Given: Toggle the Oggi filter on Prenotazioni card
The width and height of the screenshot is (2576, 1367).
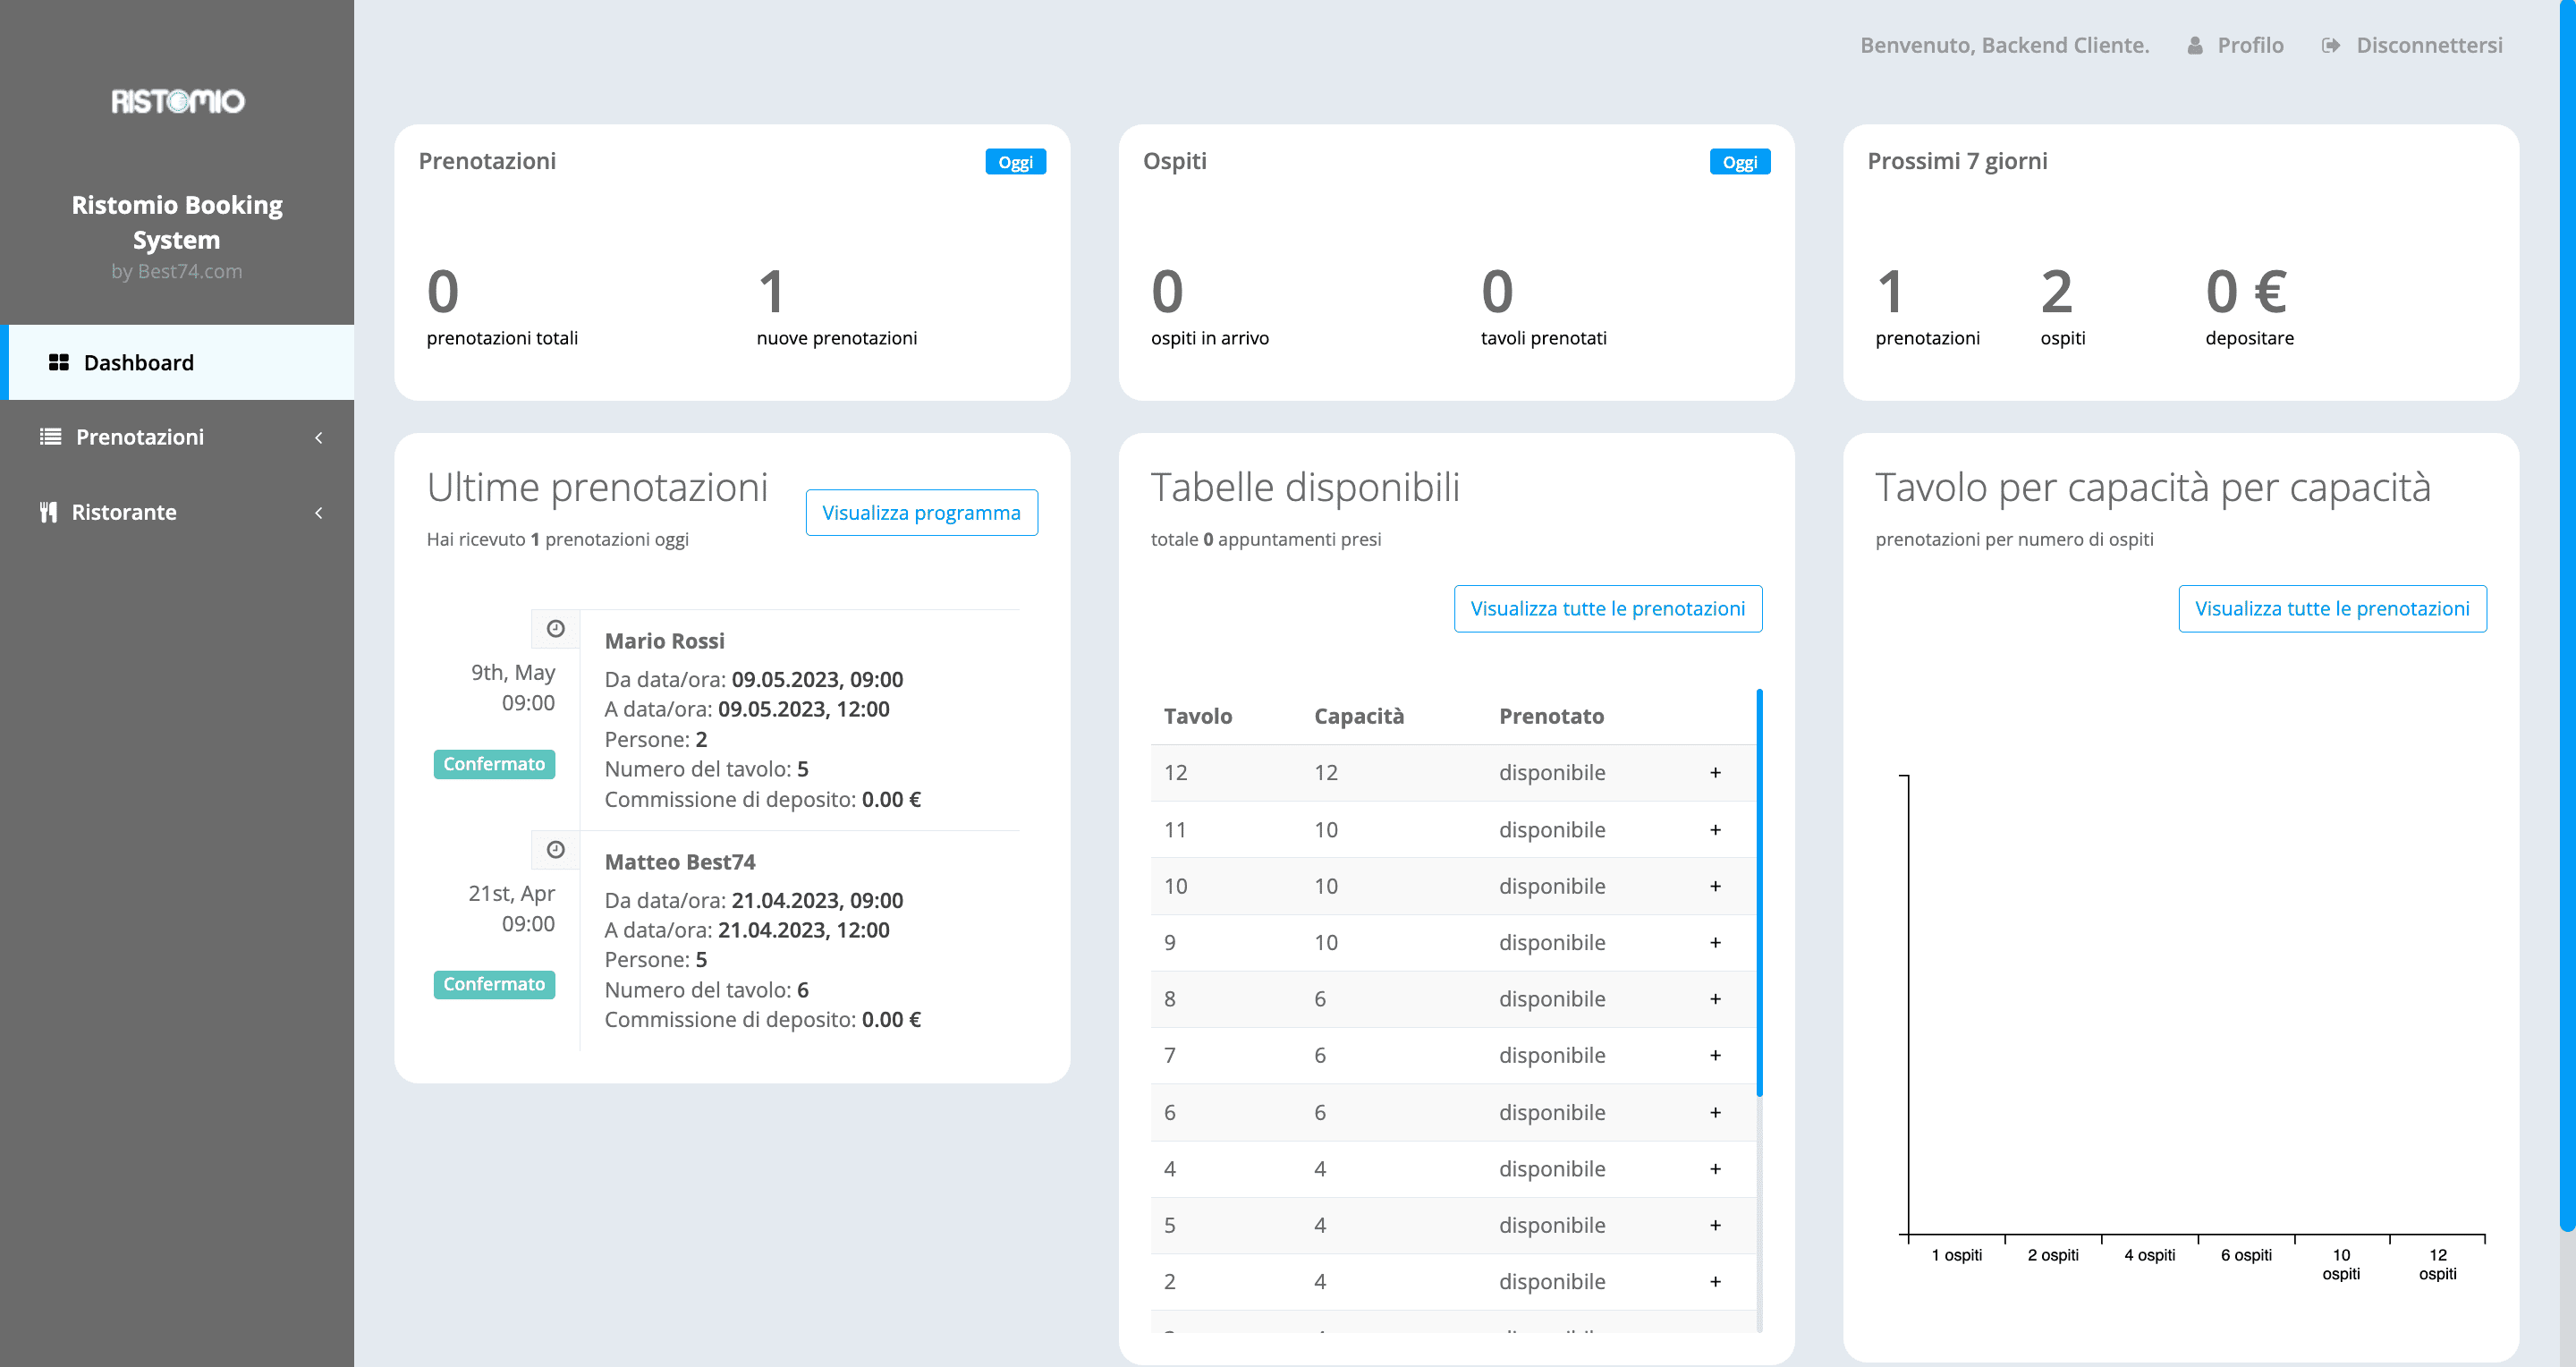Looking at the screenshot, I should (x=1015, y=161).
